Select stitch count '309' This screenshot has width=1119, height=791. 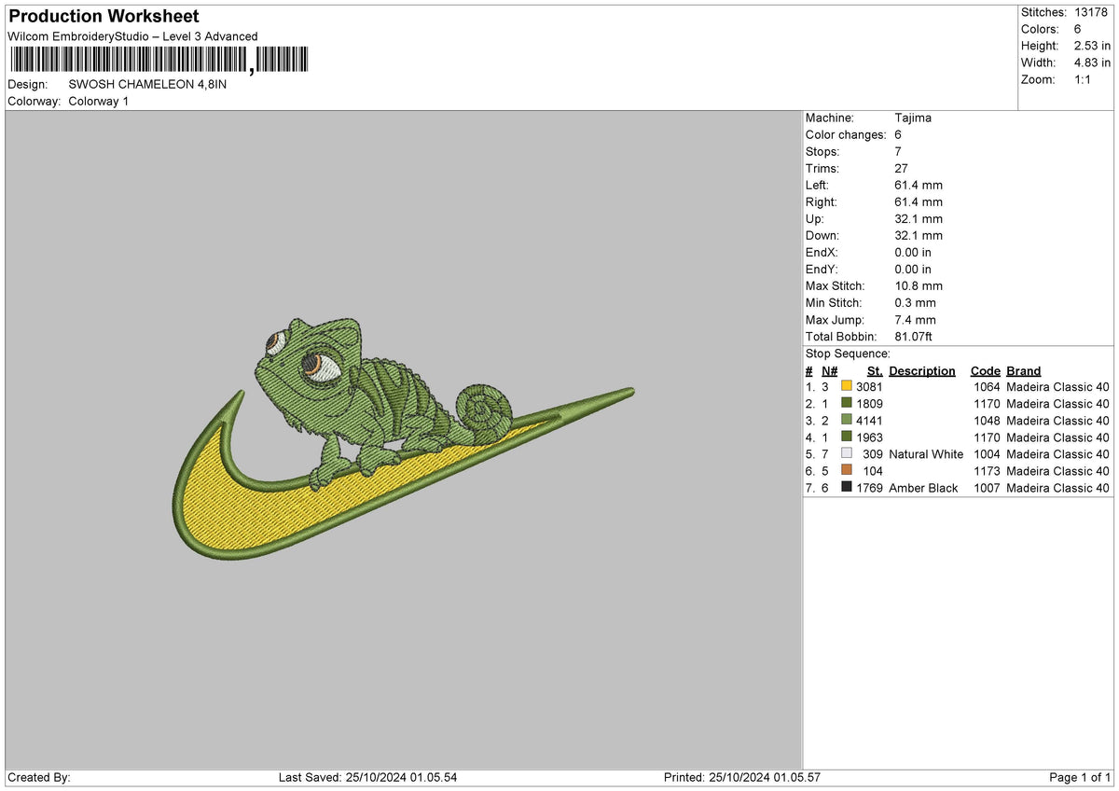873,454
